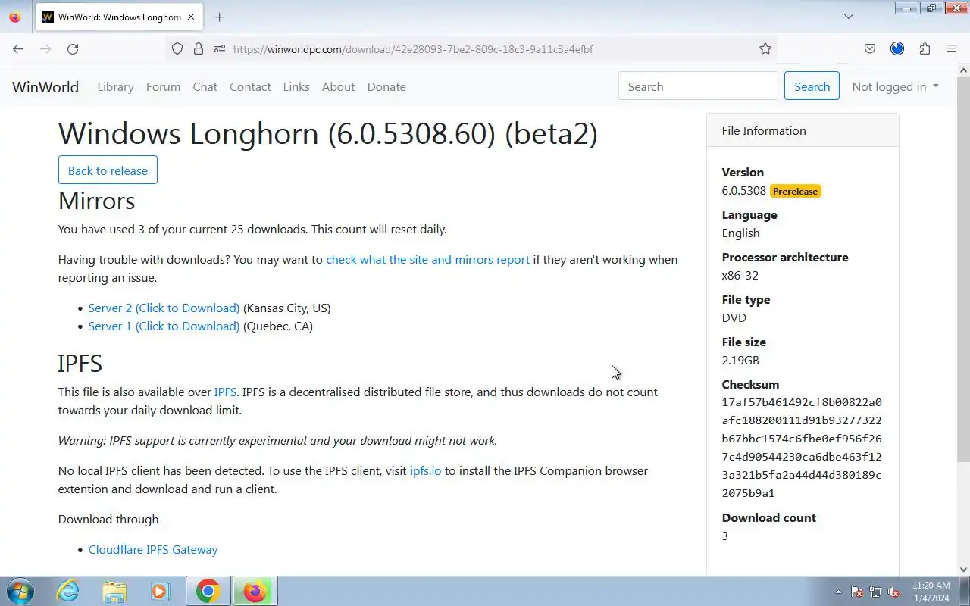Click the browser forward arrow
This screenshot has height=606, width=970.
point(45,48)
